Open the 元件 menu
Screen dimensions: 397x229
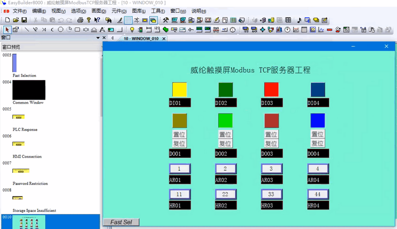point(119,11)
